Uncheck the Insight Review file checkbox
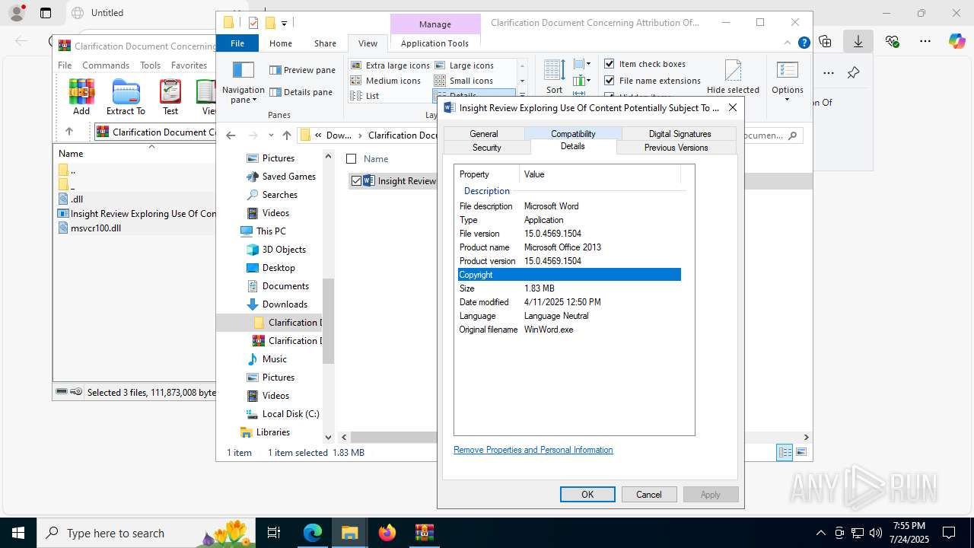This screenshot has width=974, height=548. (x=356, y=180)
